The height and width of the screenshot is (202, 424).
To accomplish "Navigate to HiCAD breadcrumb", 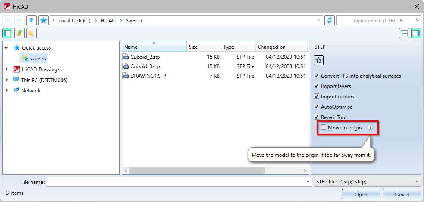I will (108, 20).
